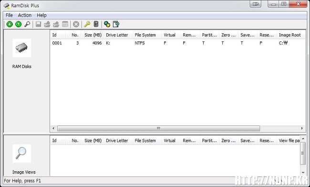The width and height of the screenshot is (310, 187).
Task: Click the blue and yellow gears Settings icon
Action: click(107, 24)
